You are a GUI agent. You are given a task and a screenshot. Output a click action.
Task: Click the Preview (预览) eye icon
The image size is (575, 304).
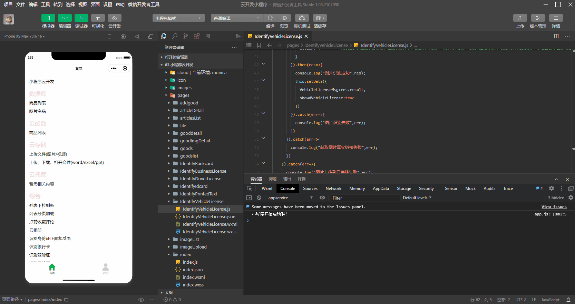(284, 18)
